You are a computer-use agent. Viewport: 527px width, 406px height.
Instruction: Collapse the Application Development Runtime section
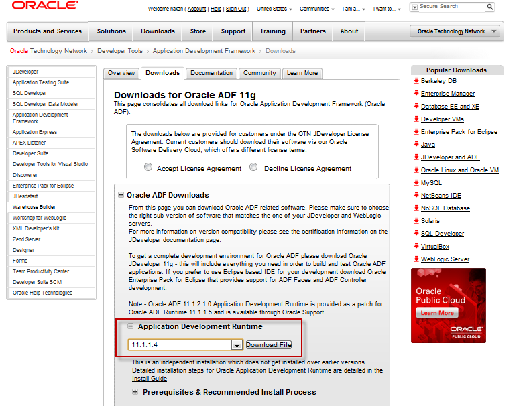click(130, 326)
